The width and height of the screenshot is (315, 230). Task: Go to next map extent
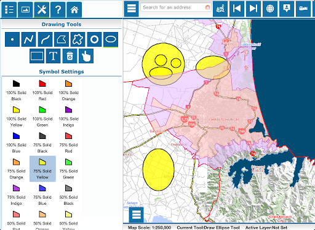(x=253, y=9)
